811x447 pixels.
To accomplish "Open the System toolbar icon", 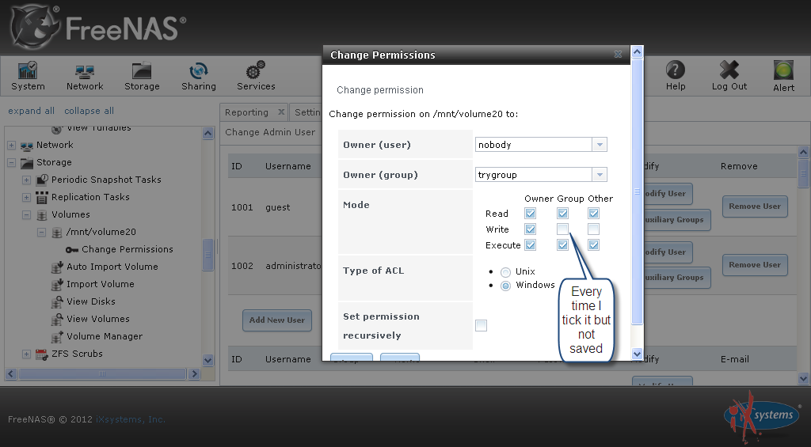I will pos(28,70).
